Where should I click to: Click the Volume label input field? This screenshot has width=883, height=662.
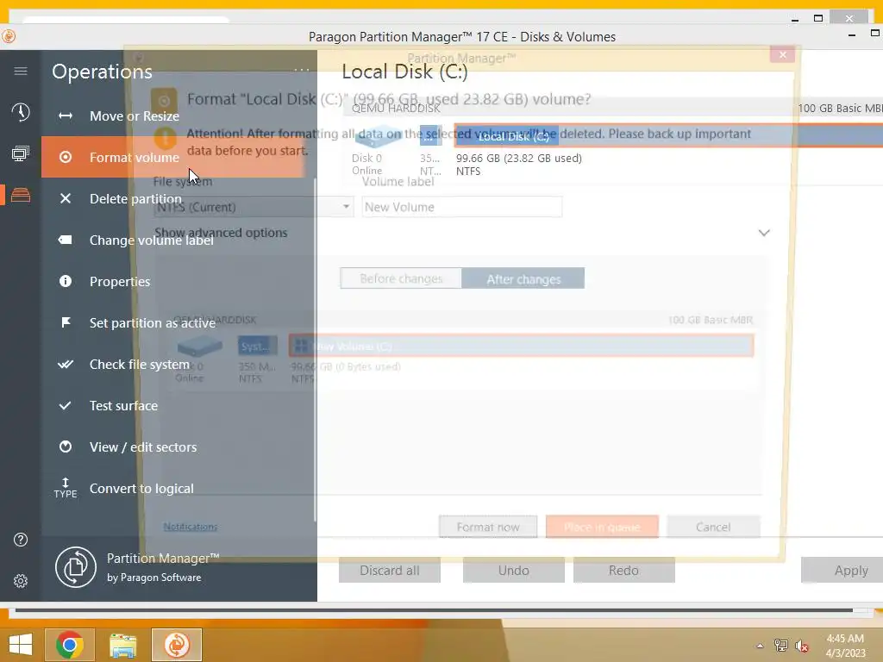pyautogui.click(x=462, y=207)
